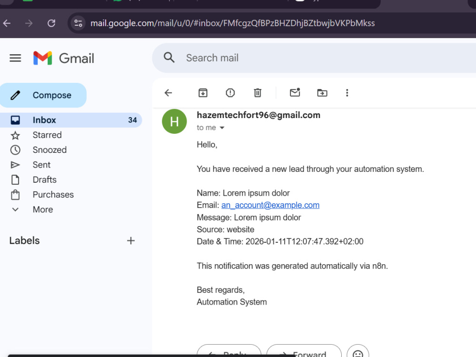Click the Starred star icon in sidebar
This screenshot has height=357, width=476.
15,135
